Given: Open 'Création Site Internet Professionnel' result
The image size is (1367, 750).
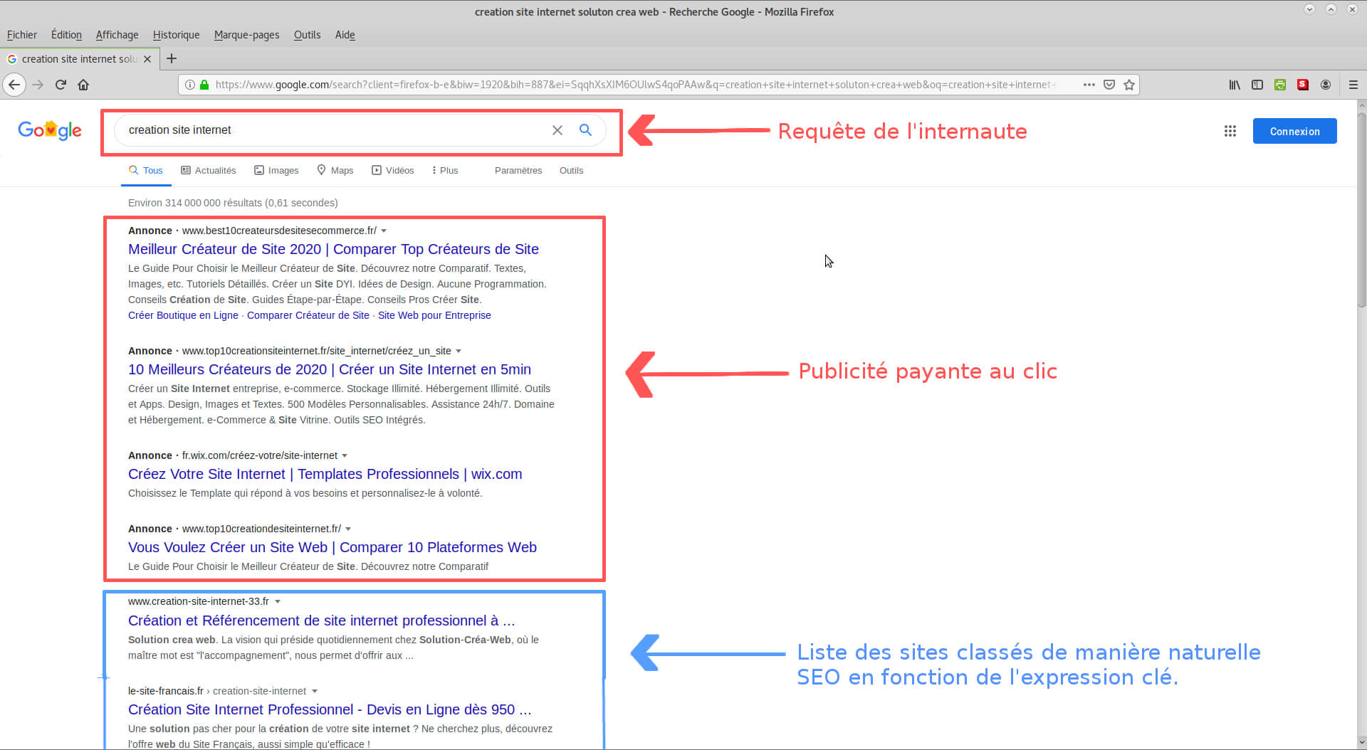Looking at the screenshot, I should [x=330, y=709].
